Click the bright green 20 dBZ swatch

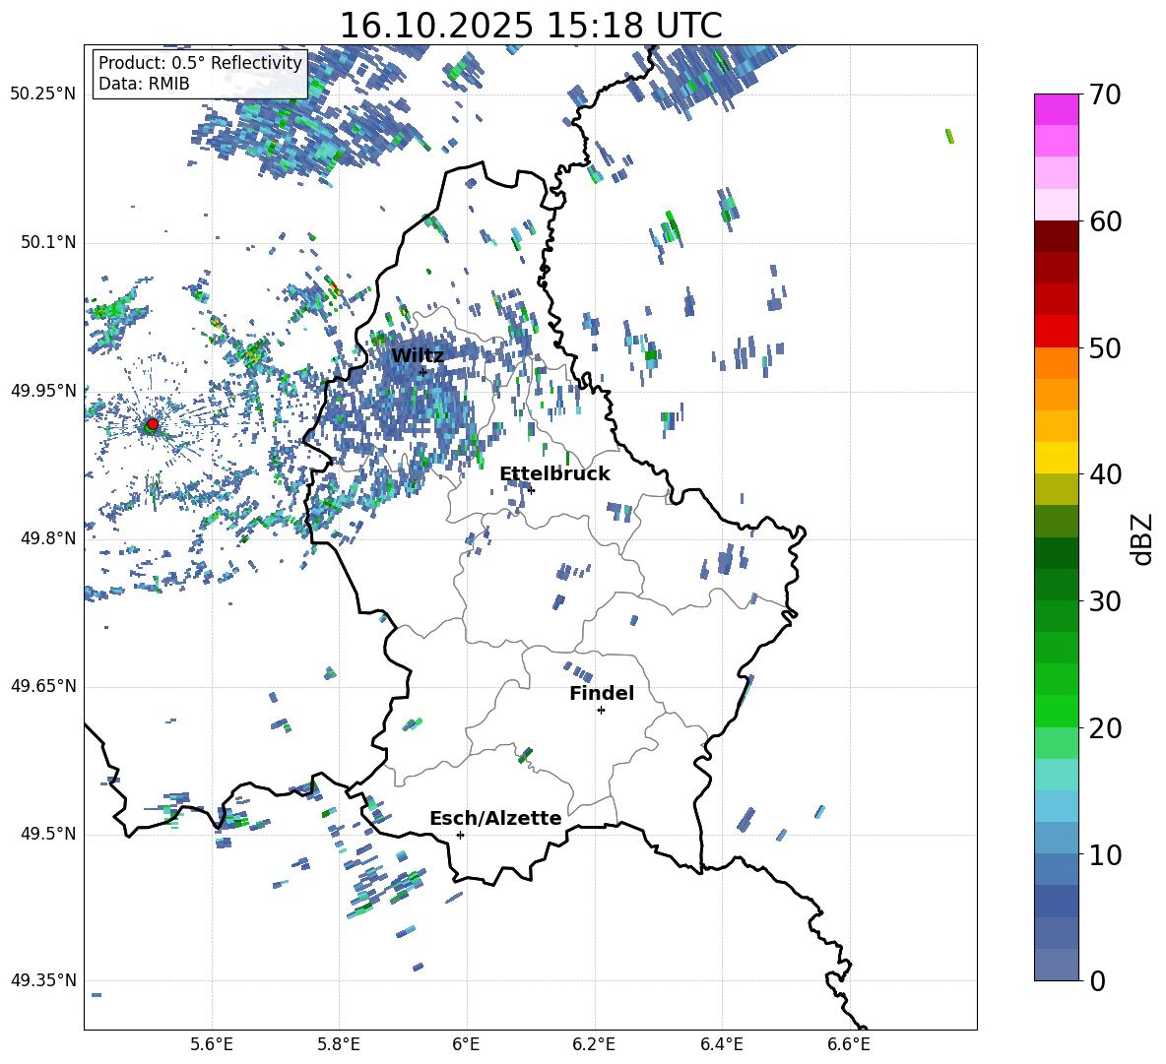coord(1056,711)
